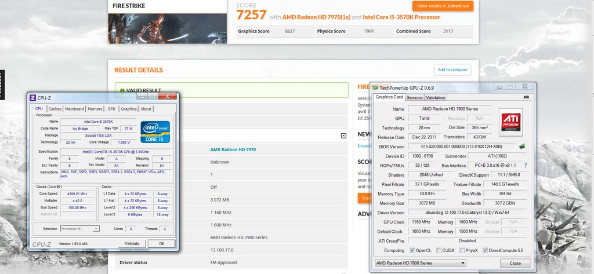Viewport: 594px width, 274px height.
Task: Switch to the Sensors tab in GPU-Z
Action: [x=414, y=97]
